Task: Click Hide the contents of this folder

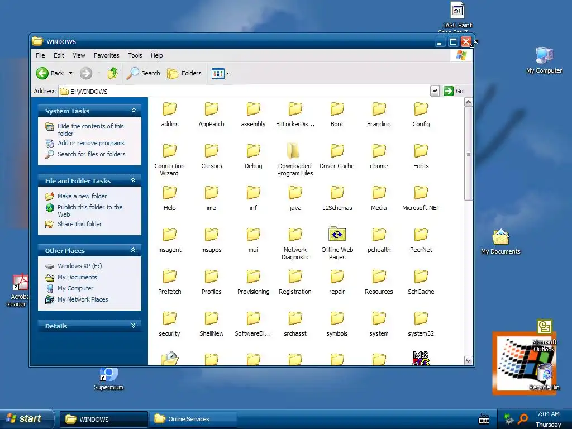Action: (x=90, y=130)
